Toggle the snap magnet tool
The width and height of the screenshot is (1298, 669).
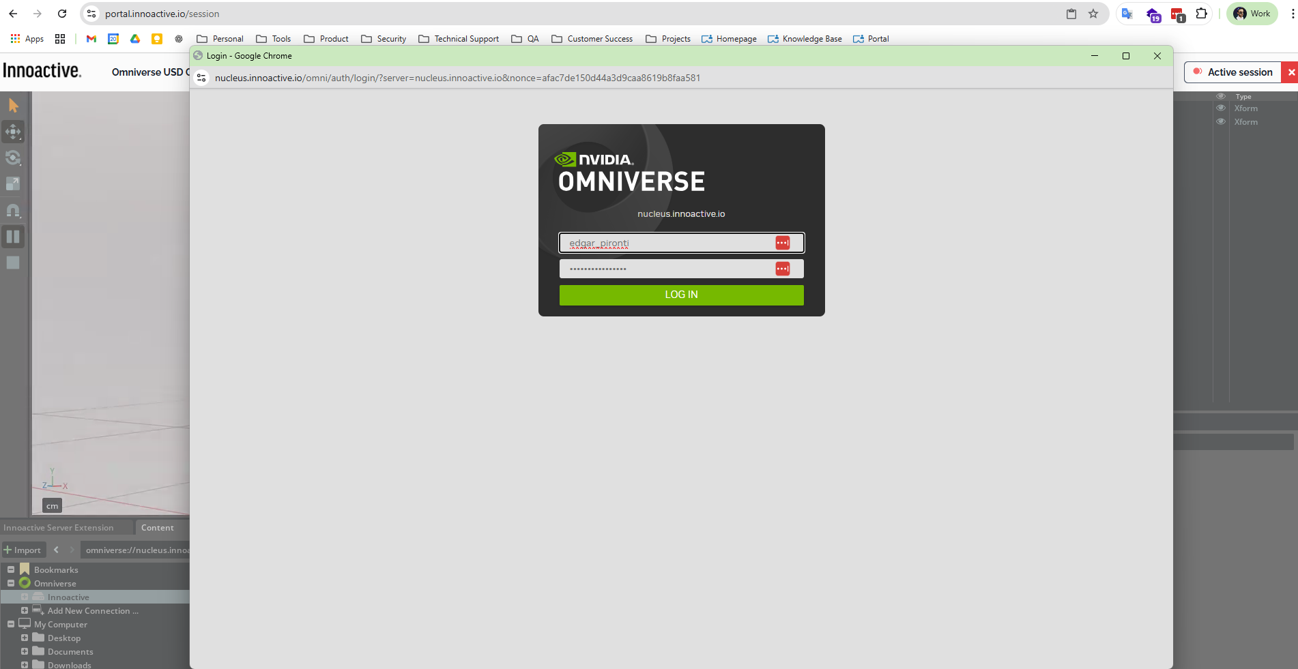(x=13, y=210)
